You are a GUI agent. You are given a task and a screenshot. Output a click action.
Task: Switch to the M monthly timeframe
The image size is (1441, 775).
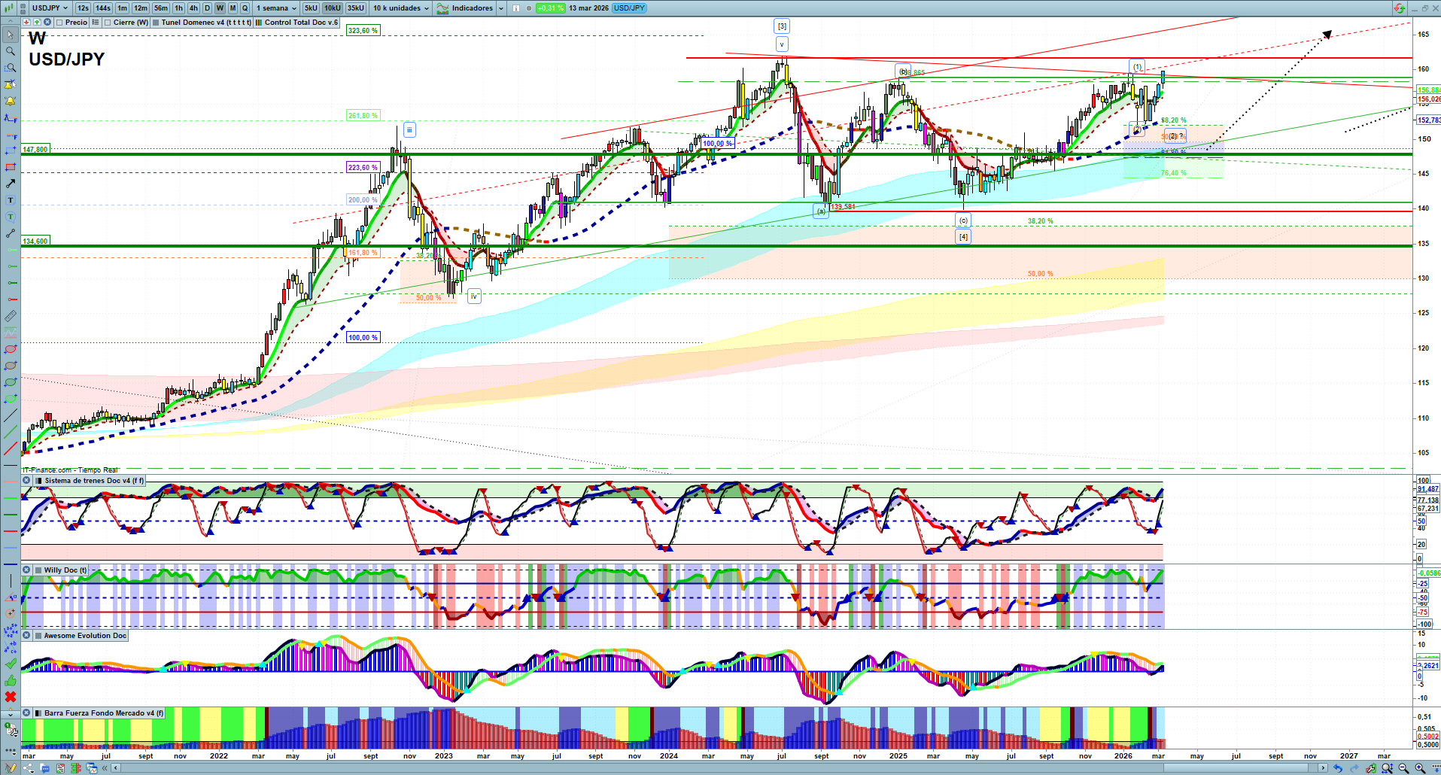[233, 8]
